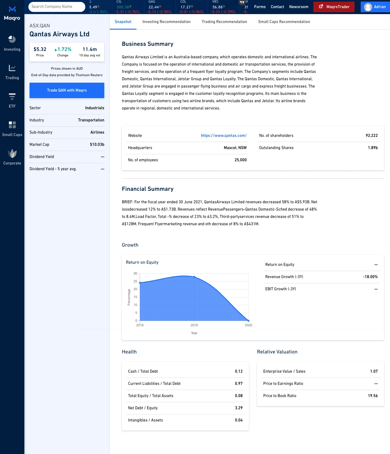Click the MaqroTrader button
Viewport: 390px width, 454px height.
click(334, 7)
